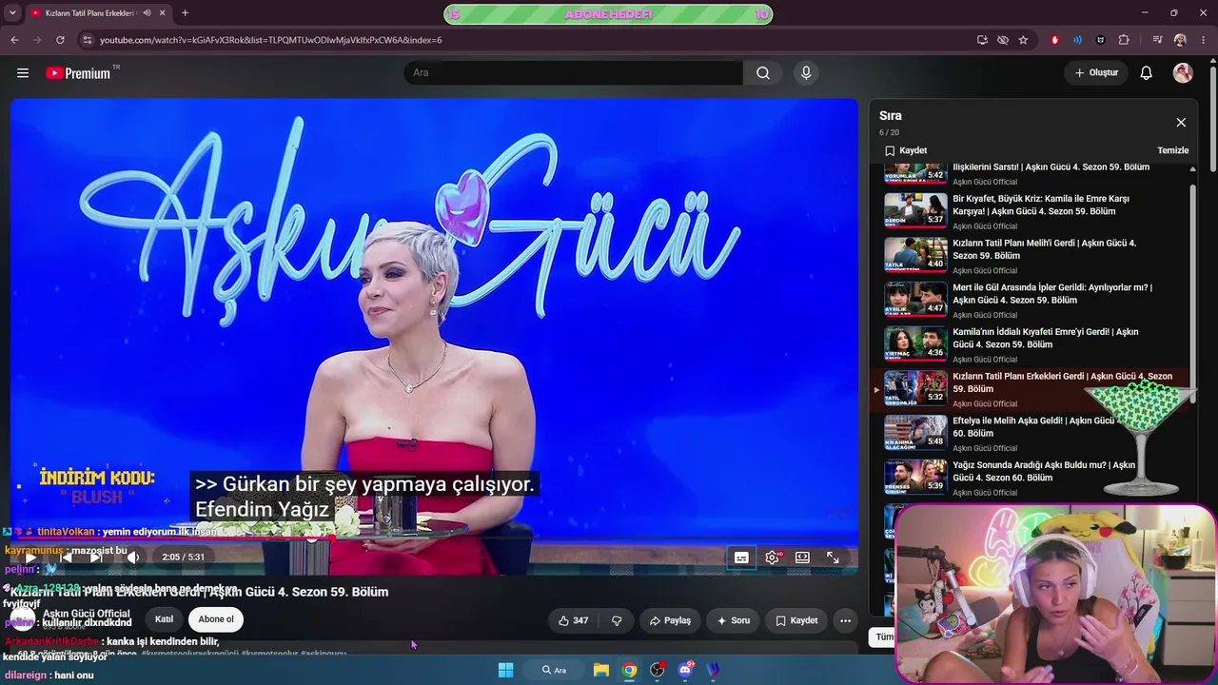Play queue video 'Eftelya ile Melih Aşka Geldi'
This screenshot has height=685, width=1218.
pos(1033,434)
